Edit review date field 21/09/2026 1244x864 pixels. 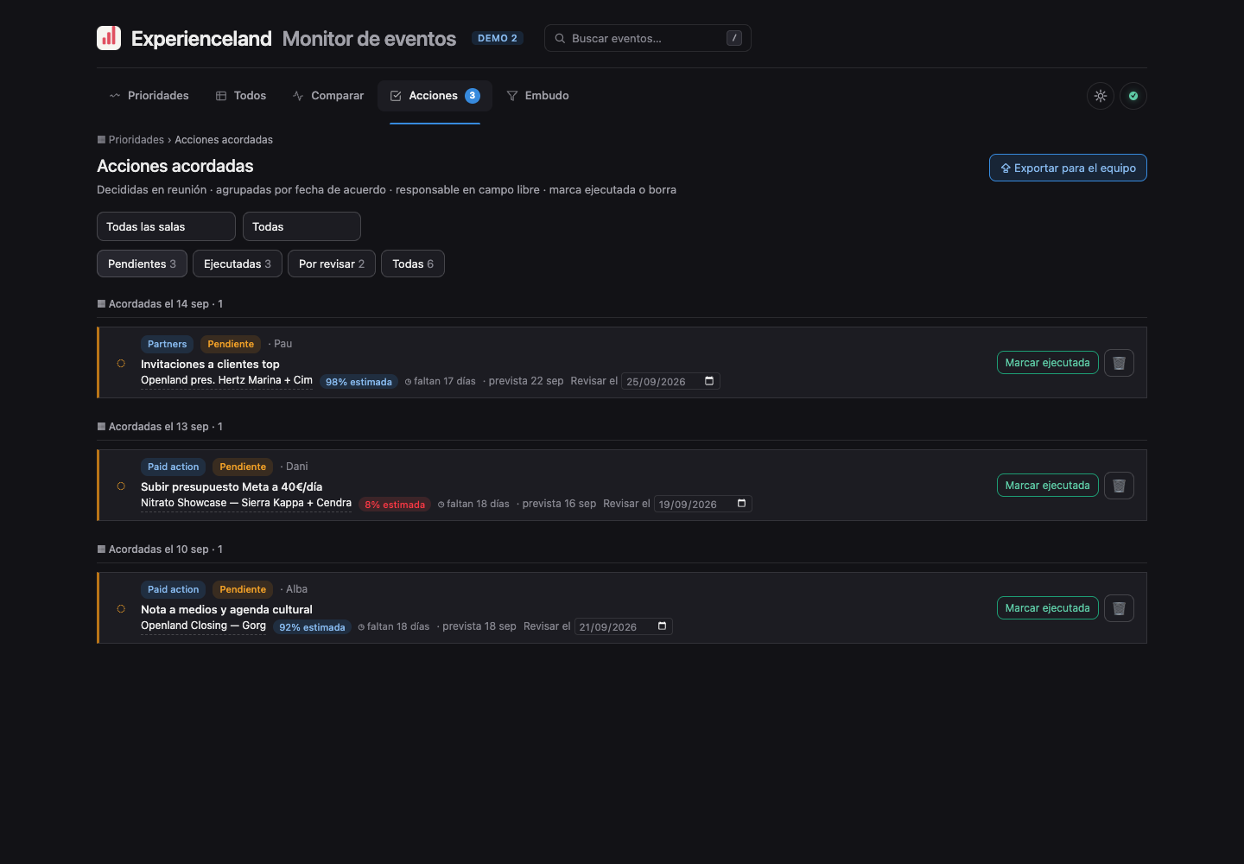[623, 626]
